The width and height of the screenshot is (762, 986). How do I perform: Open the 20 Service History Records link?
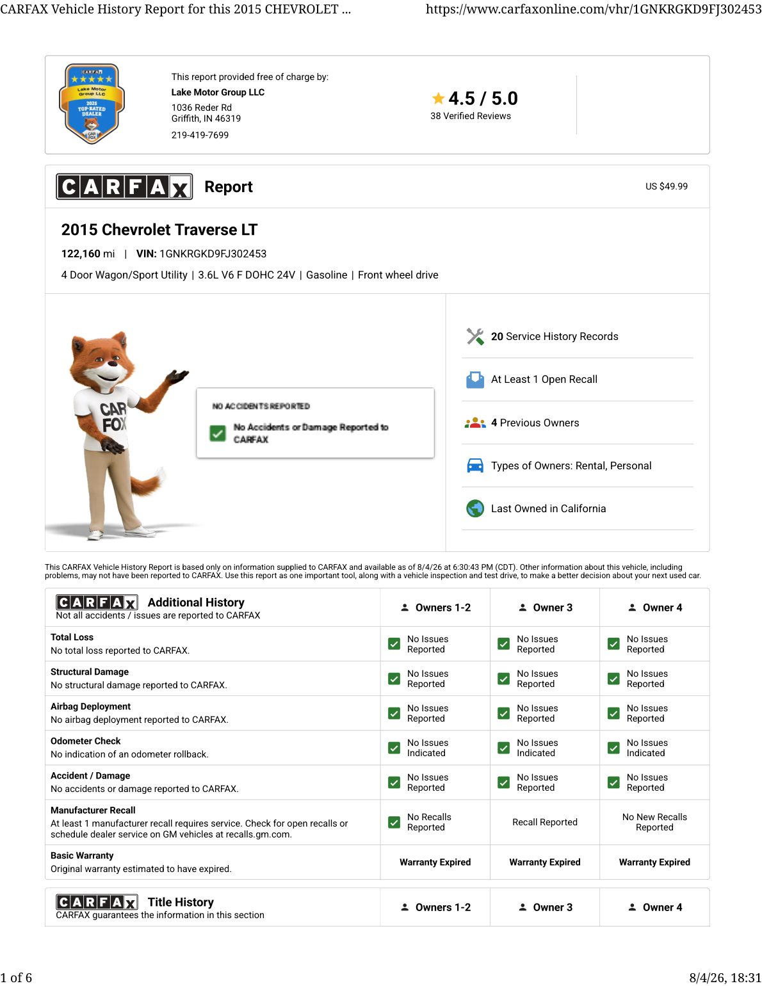[555, 336]
